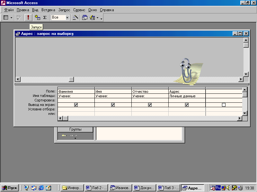
Task: Click the design grid's vertical scrollbar down arrow
Action: point(244,113)
